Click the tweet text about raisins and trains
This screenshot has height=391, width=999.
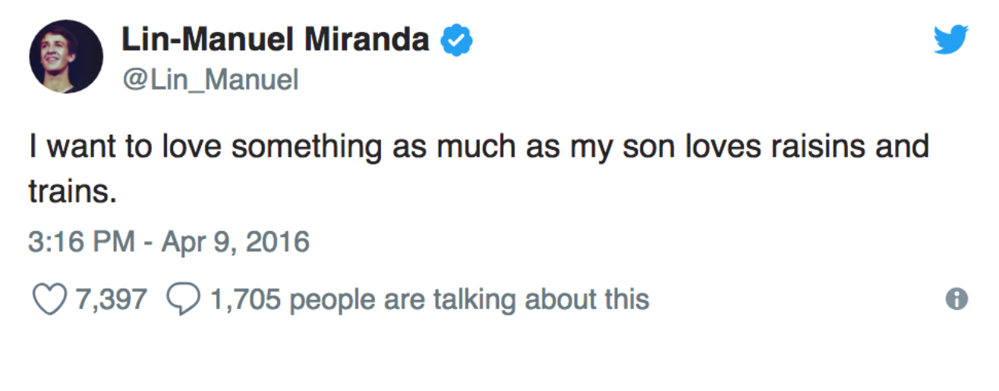[479, 168]
